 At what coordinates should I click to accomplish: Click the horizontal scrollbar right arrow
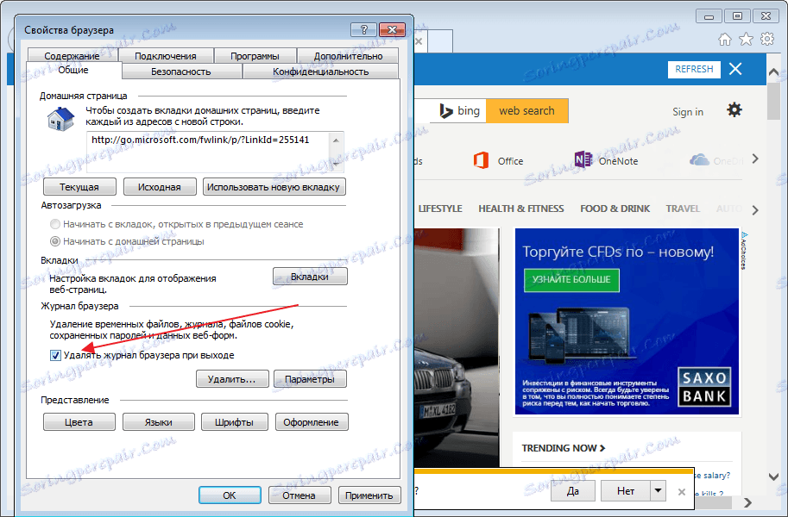[747, 502]
